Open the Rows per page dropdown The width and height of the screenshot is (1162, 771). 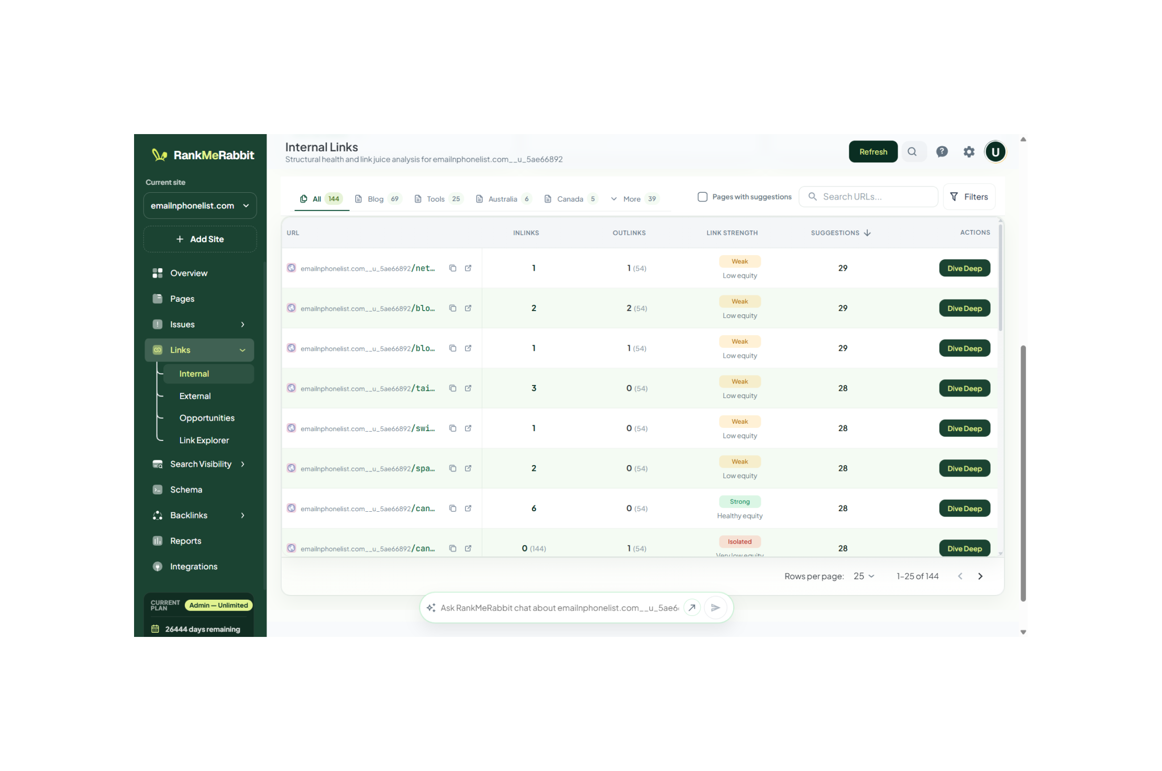(864, 576)
